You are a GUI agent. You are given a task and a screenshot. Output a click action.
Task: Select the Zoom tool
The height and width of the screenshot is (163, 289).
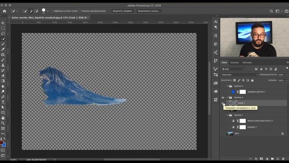[x=3, y=123]
